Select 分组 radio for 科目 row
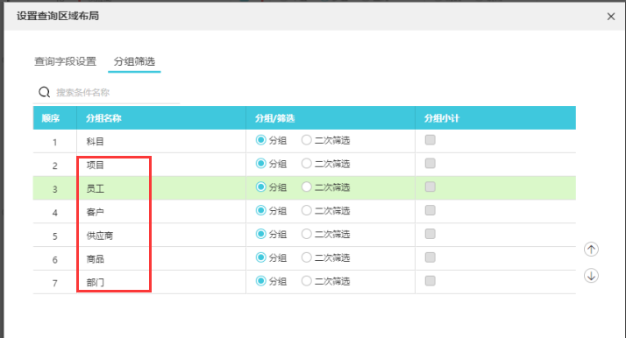Screen dimensions: 626x338 (261, 140)
